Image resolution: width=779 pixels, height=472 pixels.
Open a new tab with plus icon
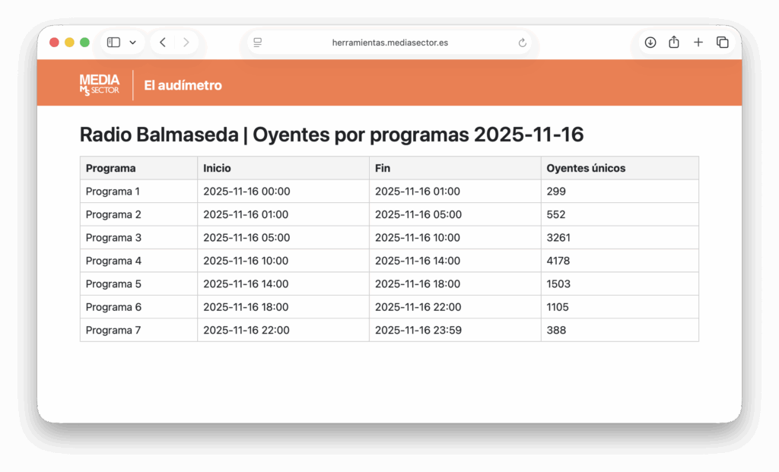(x=698, y=43)
